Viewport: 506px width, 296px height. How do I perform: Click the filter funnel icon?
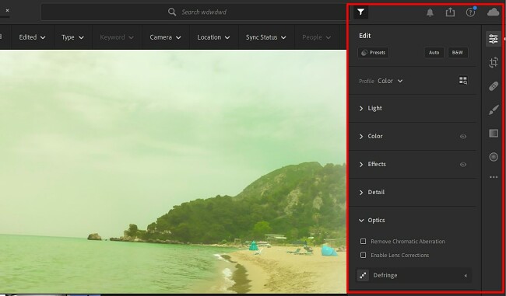point(360,12)
